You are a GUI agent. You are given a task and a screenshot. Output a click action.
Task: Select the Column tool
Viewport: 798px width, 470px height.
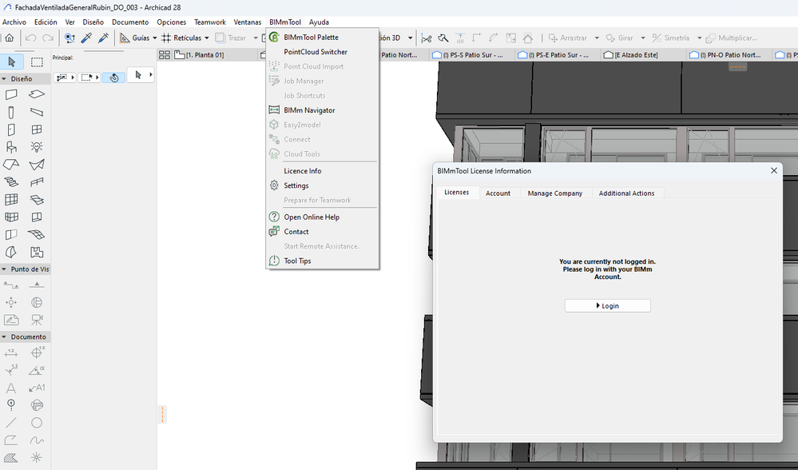11,112
